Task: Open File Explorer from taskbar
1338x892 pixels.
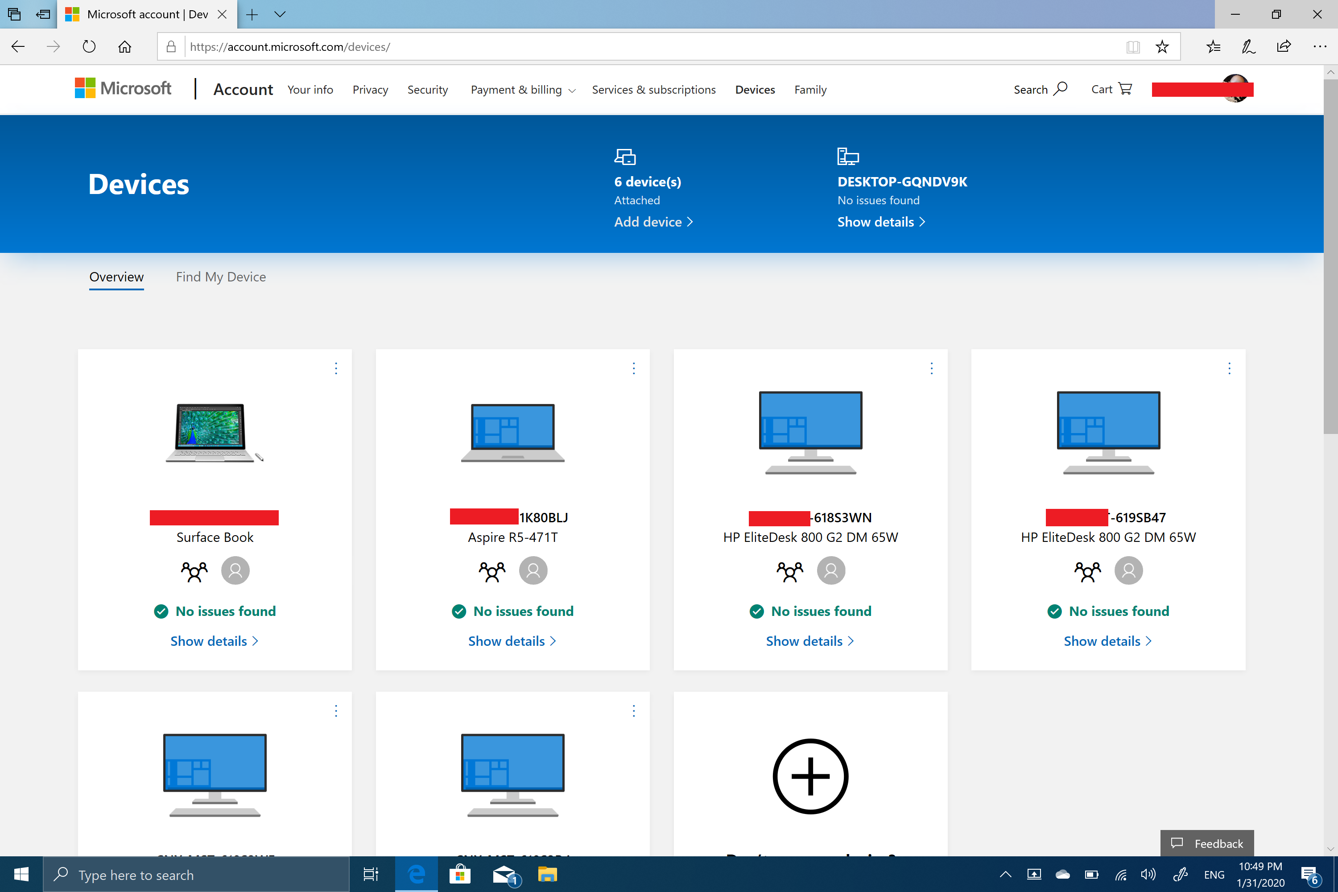Action: [547, 874]
